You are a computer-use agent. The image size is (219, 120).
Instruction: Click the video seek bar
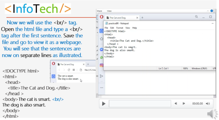(140, 104)
